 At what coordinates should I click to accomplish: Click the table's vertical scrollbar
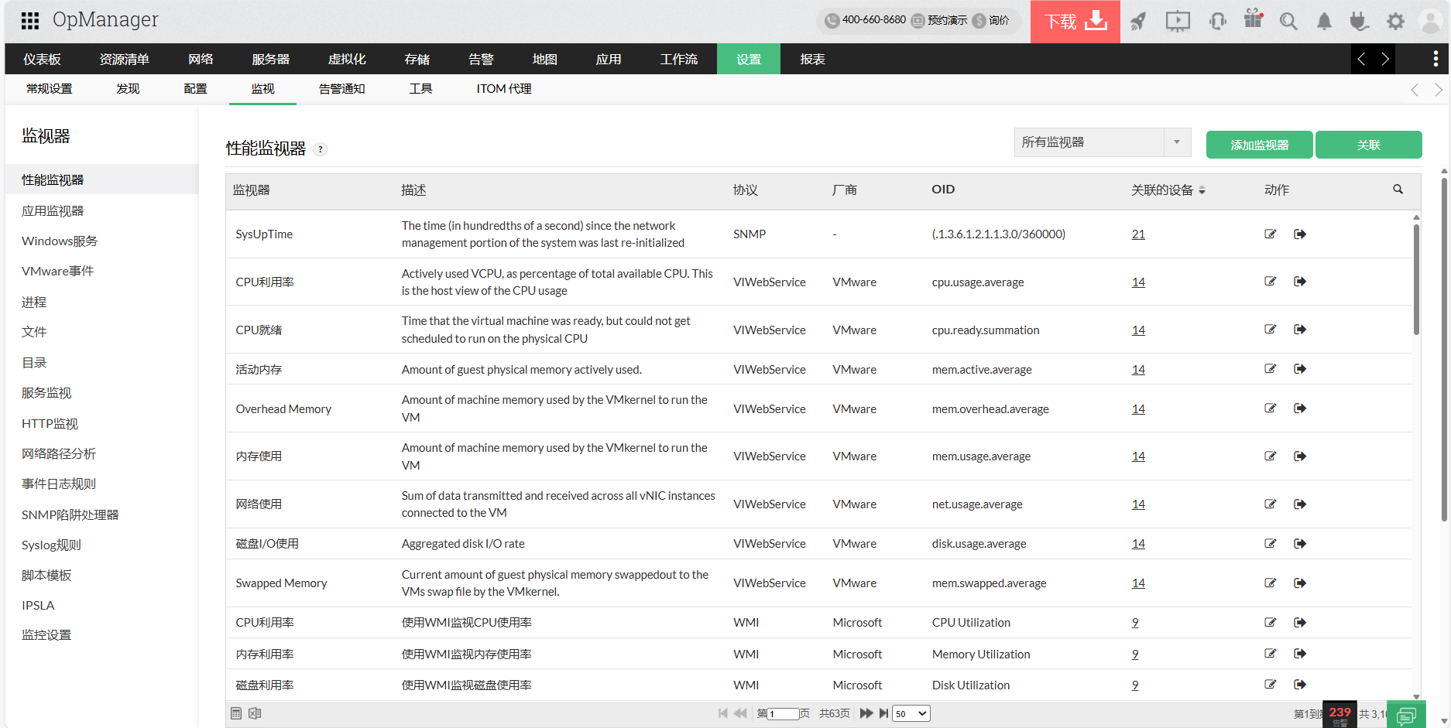pos(1416,280)
